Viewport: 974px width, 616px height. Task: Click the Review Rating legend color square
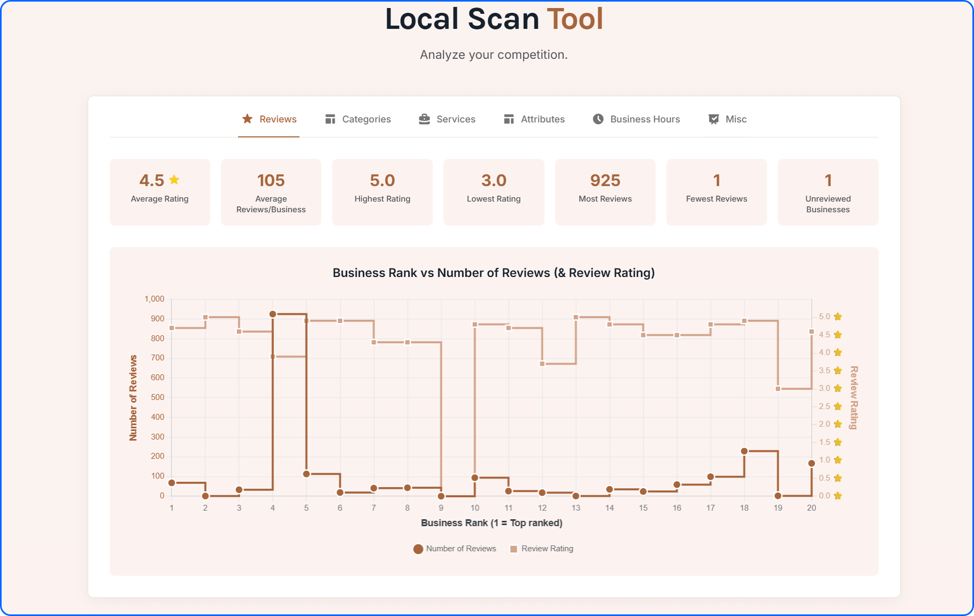(513, 549)
